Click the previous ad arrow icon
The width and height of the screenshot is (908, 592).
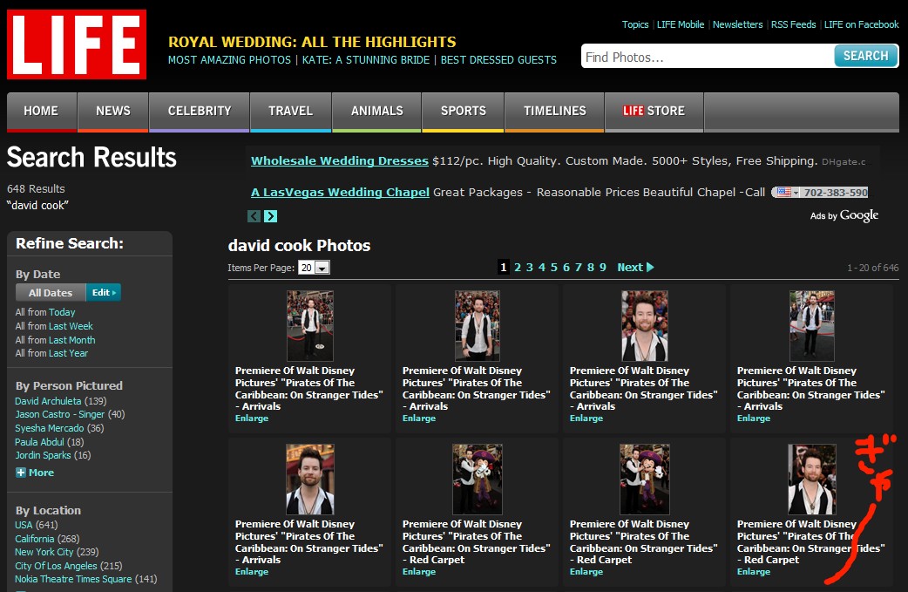pos(254,216)
